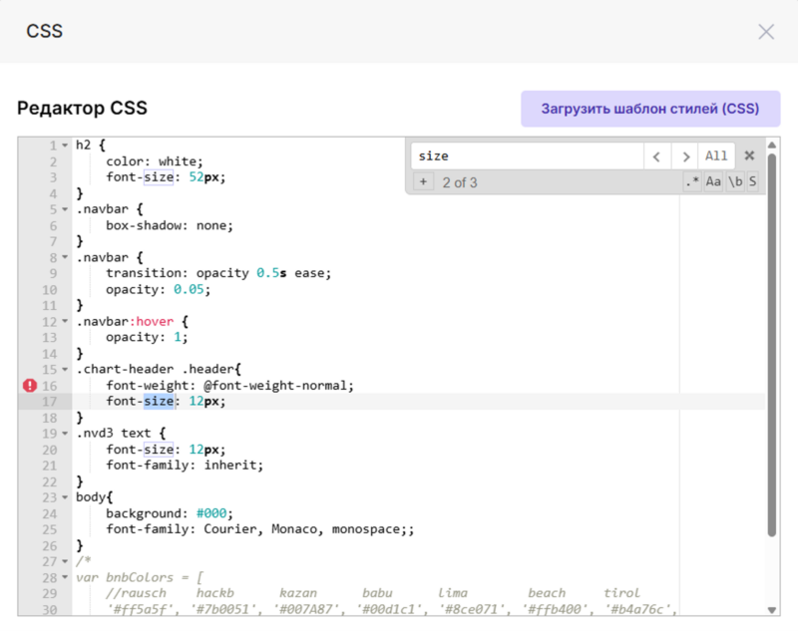Click the 'All' find-all button
Image resolution: width=798 pixels, height=631 pixels.
click(716, 157)
